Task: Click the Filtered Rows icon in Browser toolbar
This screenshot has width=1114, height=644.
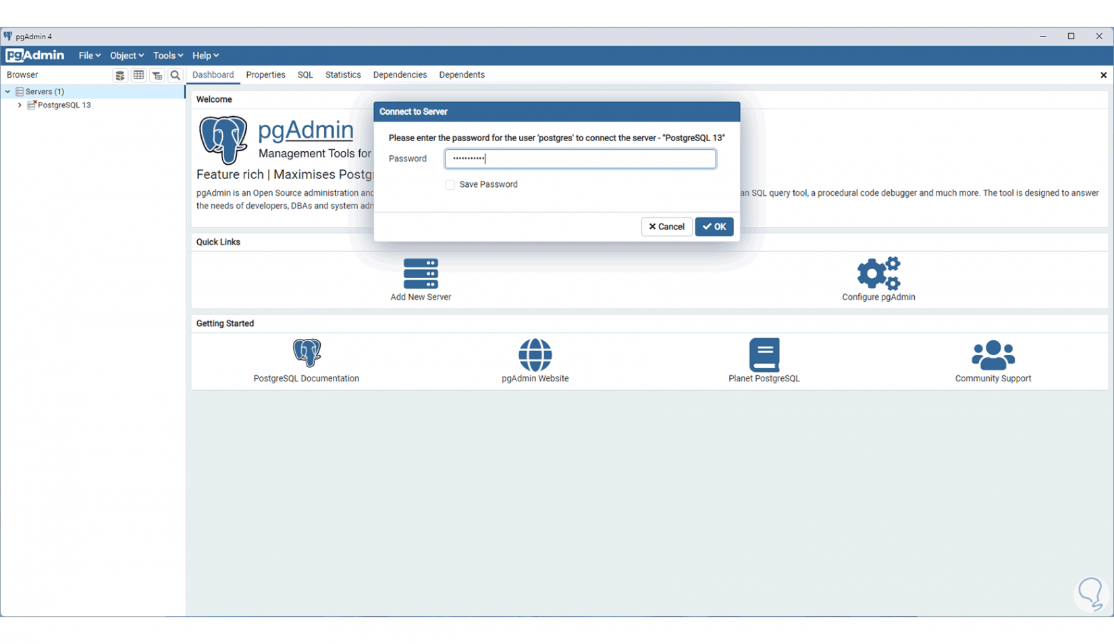Action: 157,75
